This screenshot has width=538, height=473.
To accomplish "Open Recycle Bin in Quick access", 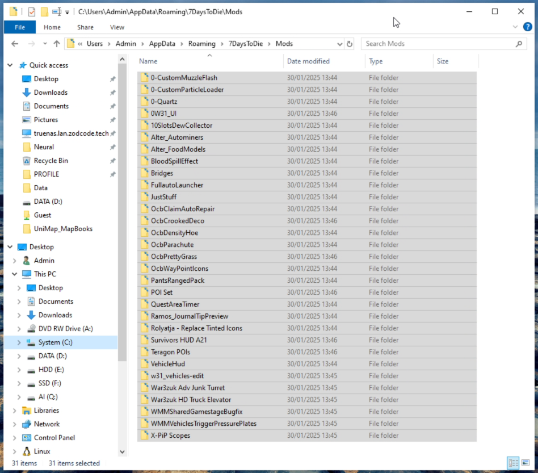I will (x=51, y=160).
